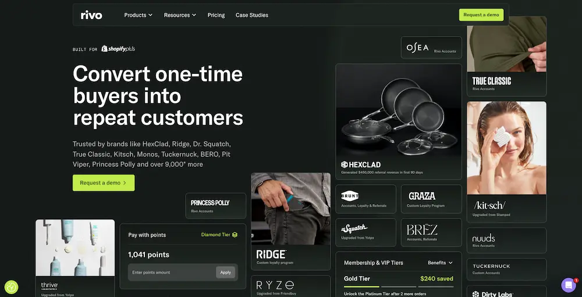The image size is (582, 297).
Task: Click Request a demo in header
Action: [481, 15]
